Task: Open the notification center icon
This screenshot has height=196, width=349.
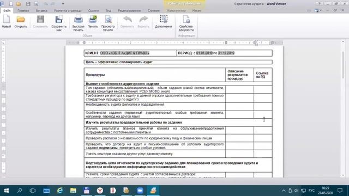Action: click(x=340, y=191)
